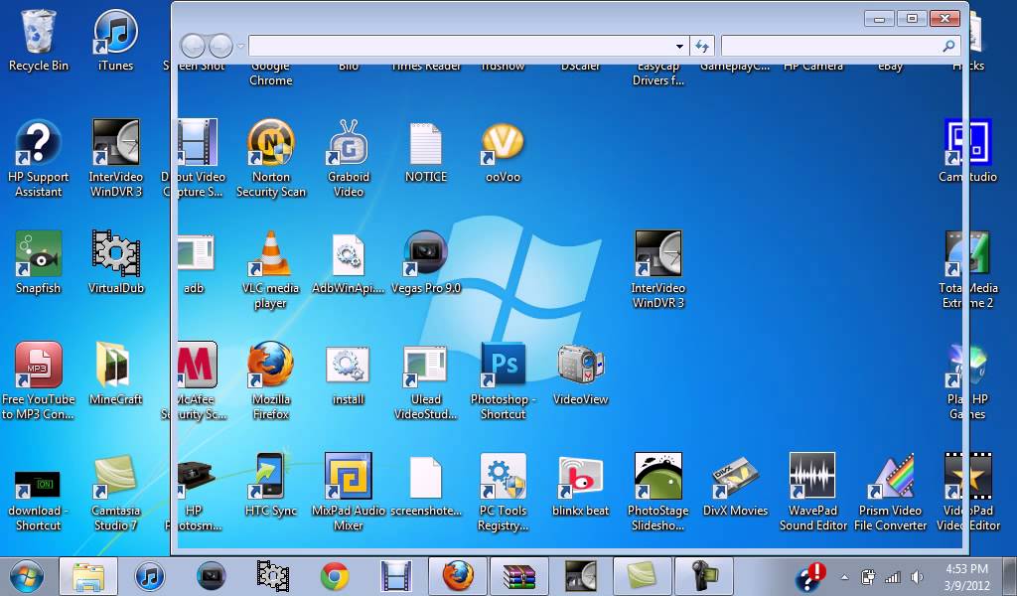
Task: Select the adb file icon
Action: 194,262
